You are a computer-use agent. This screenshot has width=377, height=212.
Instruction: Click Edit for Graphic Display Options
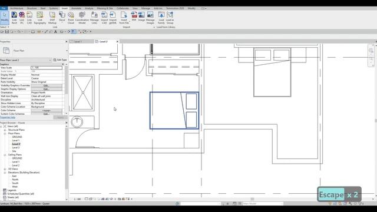click(x=47, y=89)
